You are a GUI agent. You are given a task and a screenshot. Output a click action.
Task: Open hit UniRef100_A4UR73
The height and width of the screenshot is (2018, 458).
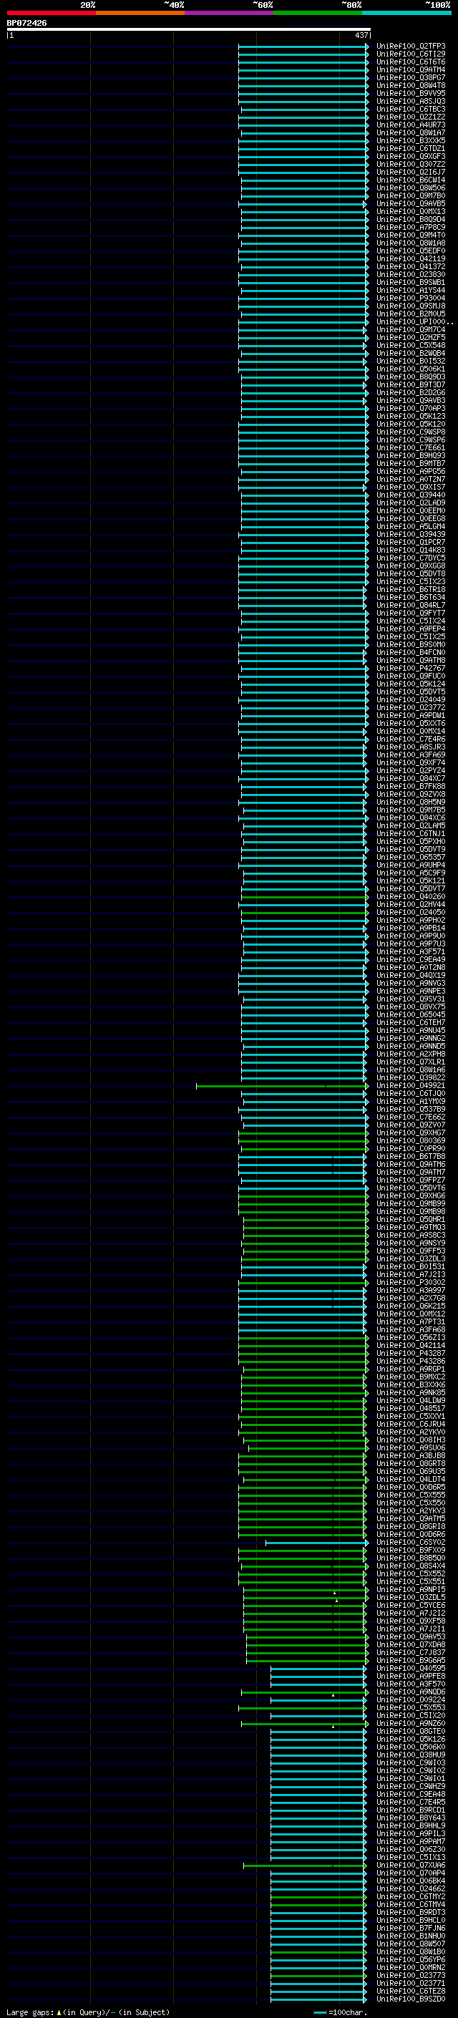[410, 125]
